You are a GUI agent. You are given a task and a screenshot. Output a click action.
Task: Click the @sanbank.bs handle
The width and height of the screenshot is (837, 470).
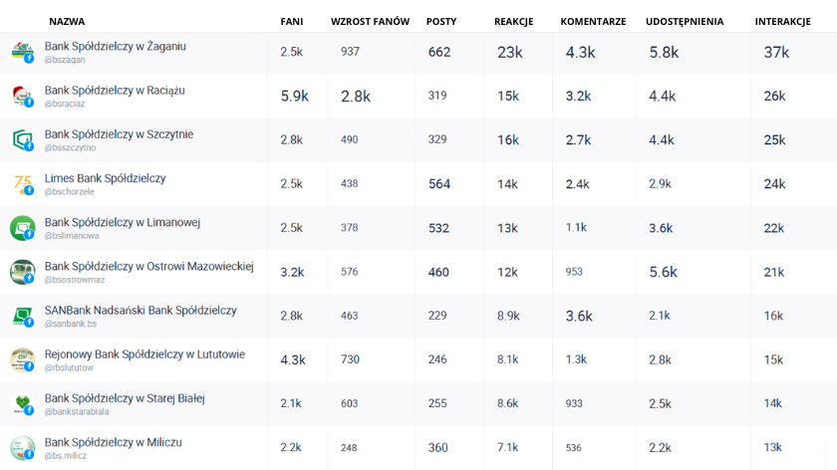tap(71, 324)
